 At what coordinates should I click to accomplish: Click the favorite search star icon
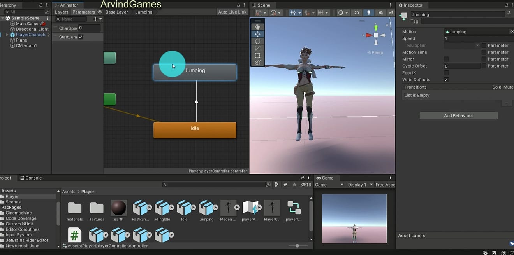[x=295, y=185]
